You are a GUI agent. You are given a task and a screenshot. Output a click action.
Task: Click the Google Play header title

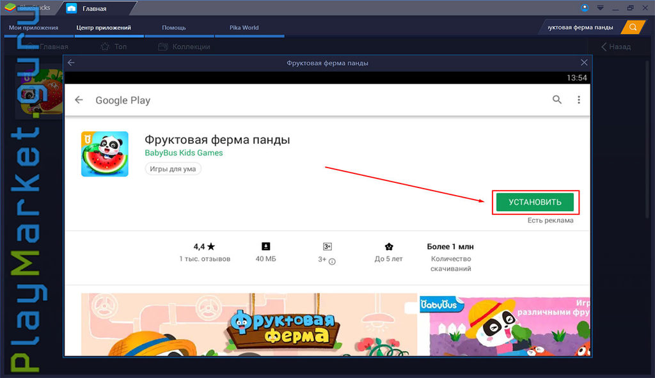point(123,100)
